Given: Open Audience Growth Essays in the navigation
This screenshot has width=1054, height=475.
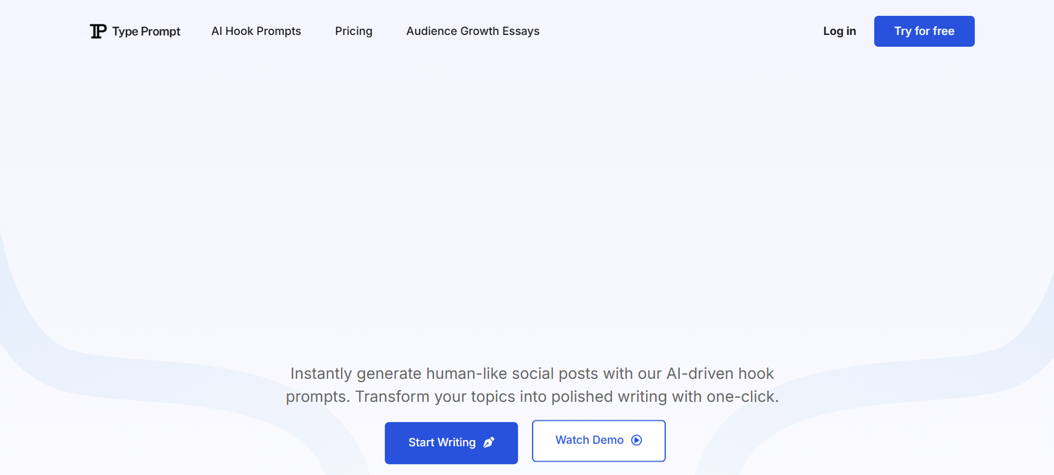Looking at the screenshot, I should pyautogui.click(x=472, y=31).
